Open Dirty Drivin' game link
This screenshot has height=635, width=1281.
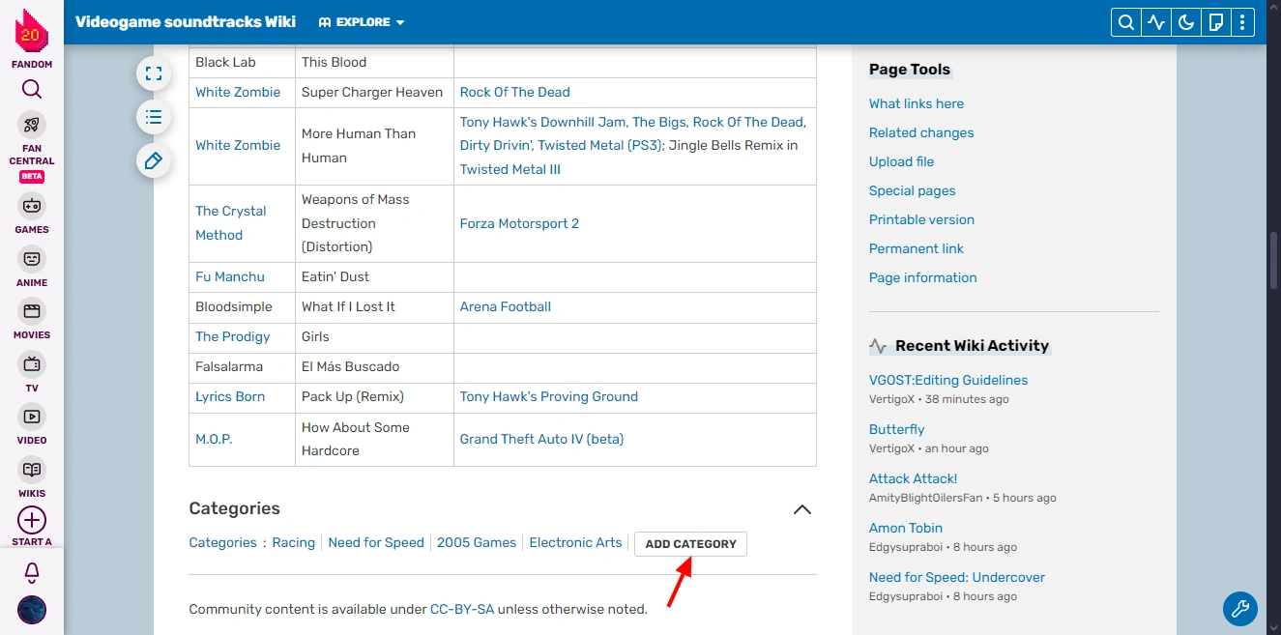[495, 145]
